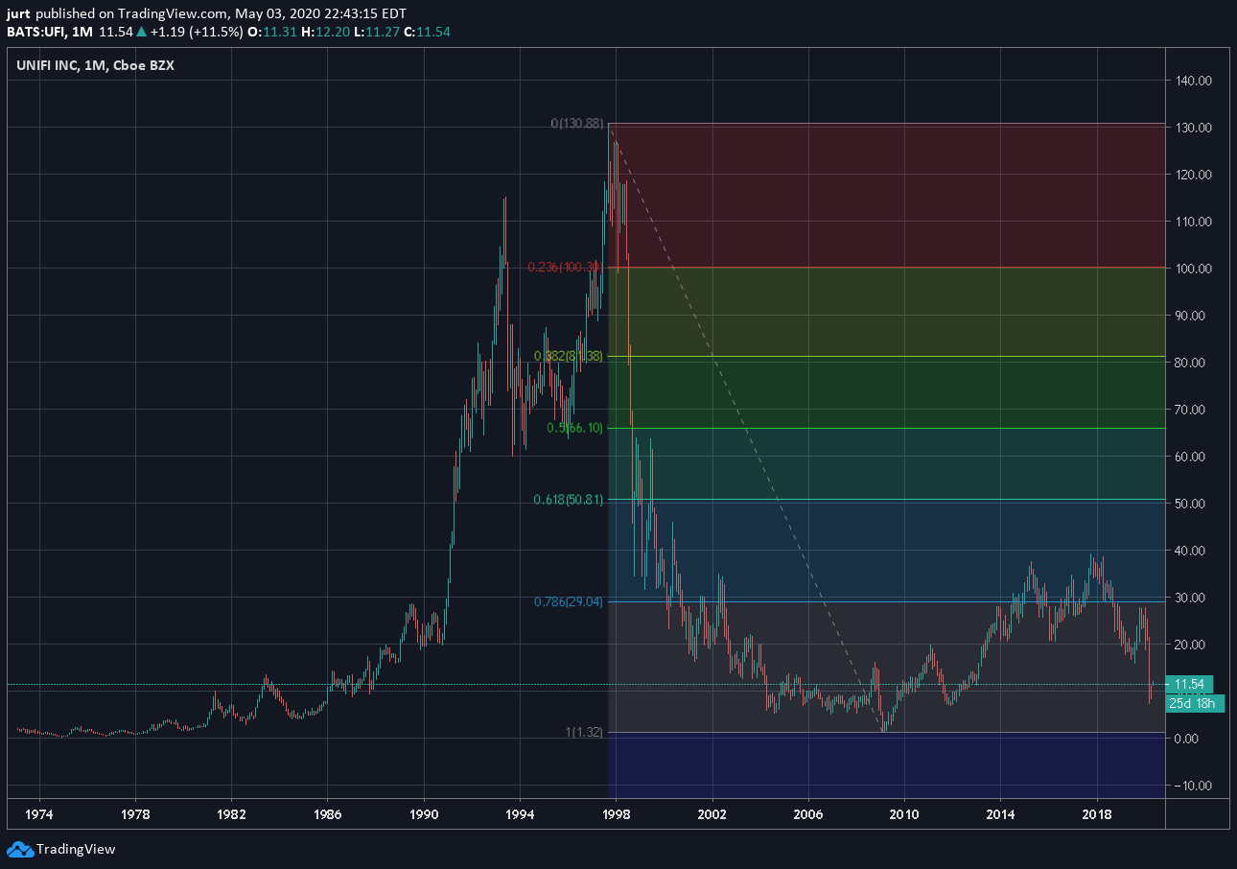Image resolution: width=1237 pixels, height=869 pixels.
Task: Click the 2010 year on time axis
Action: (904, 814)
